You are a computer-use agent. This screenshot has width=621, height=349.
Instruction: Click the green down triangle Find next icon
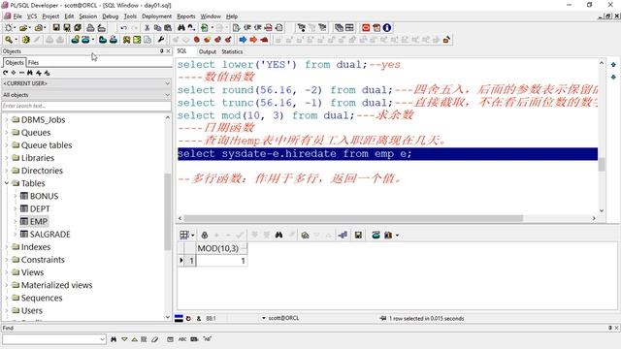pyautogui.click(x=124, y=339)
